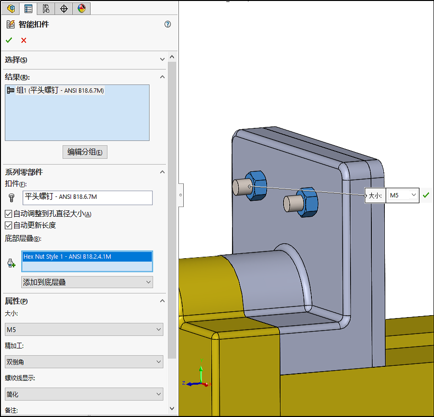This screenshot has height=417, width=434.
Task: Open the size dropdown showing M5 in properties
Action: click(84, 330)
